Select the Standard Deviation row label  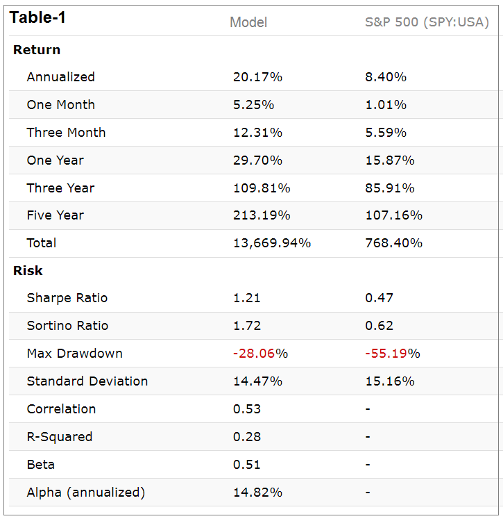[x=87, y=381]
